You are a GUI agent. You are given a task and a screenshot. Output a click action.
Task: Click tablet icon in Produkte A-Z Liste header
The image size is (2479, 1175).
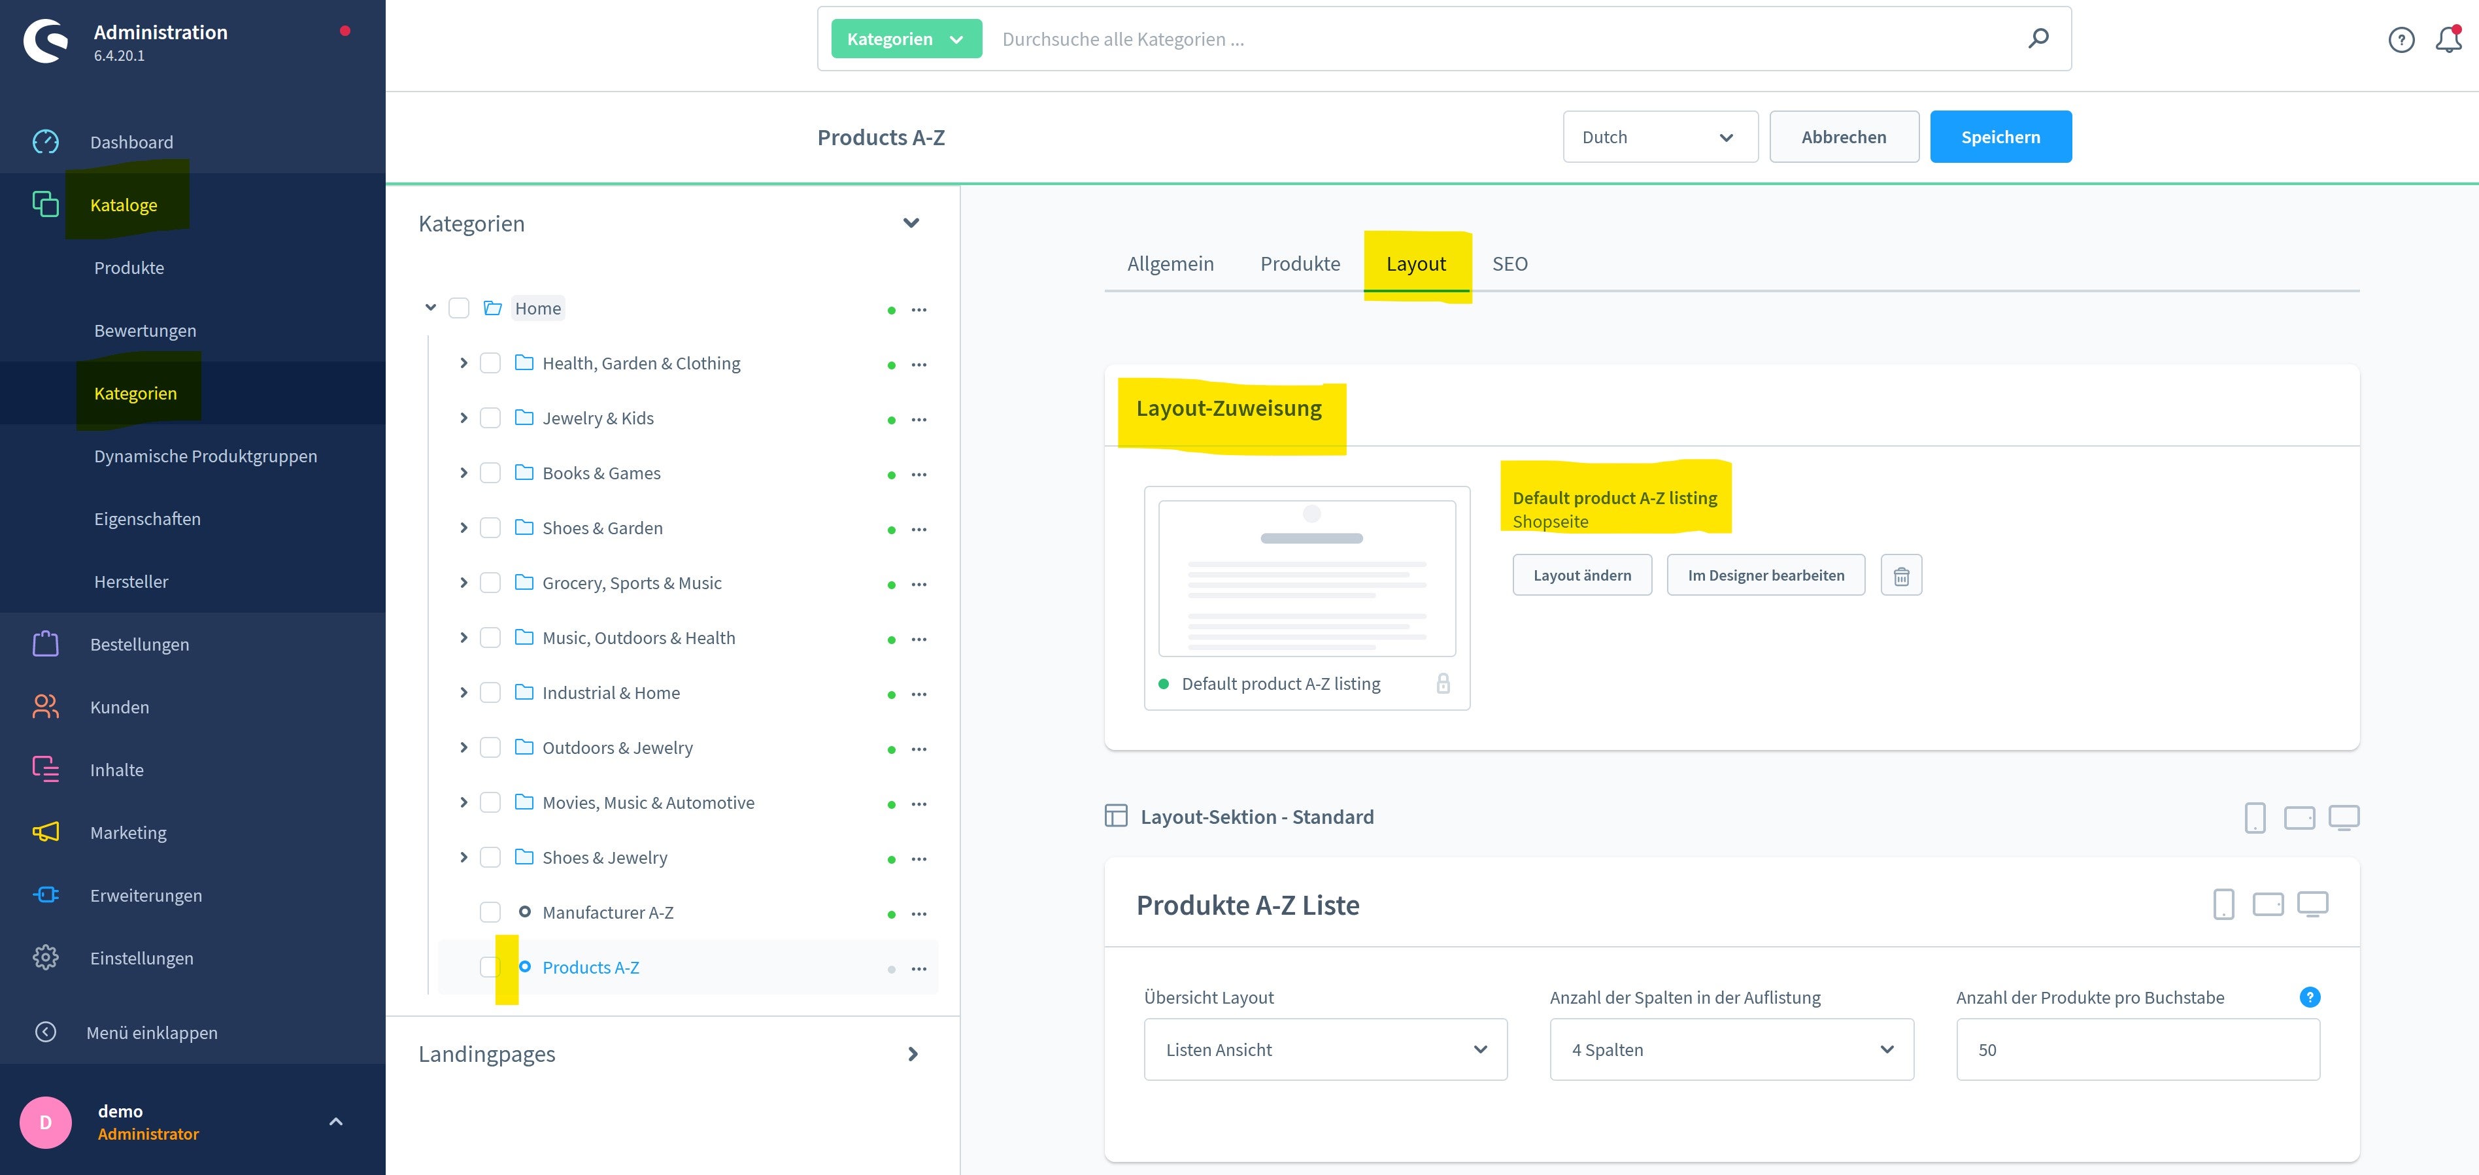pos(2267,904)
